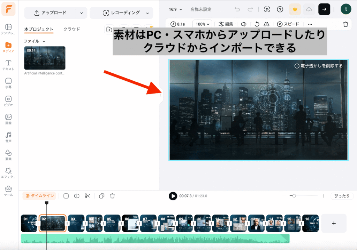Open the more options ellipsis menu
Viewport: 357px width, 250px height.
click(x=310, y=24)
